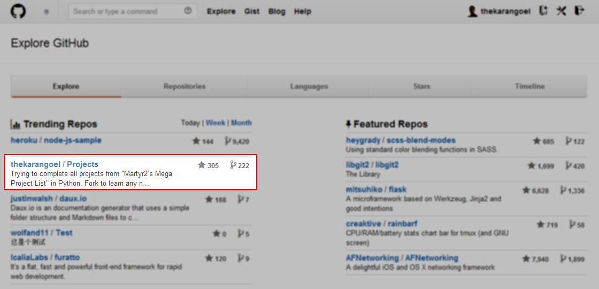Open Test repository link
This screenshot has width=599, height=289.
[64, 233]
